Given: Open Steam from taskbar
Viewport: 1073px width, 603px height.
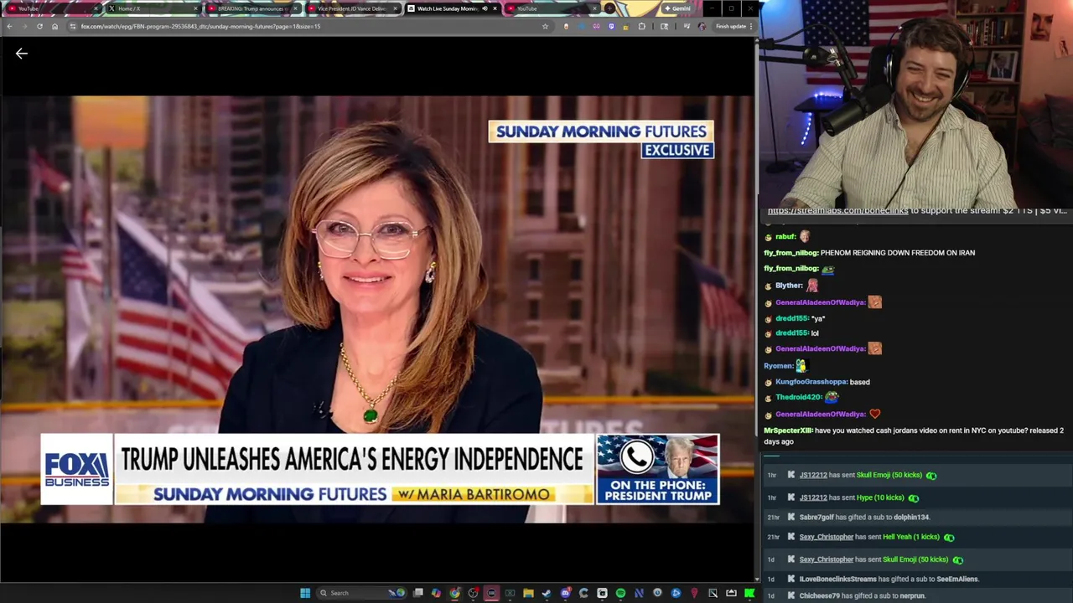Looking at the screenshot, I should point(546,593).
